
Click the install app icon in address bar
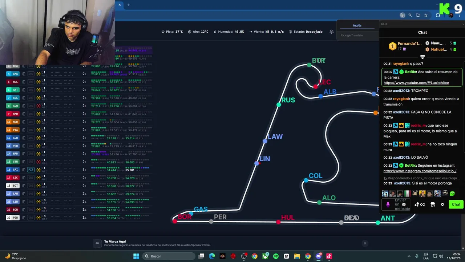418,15
